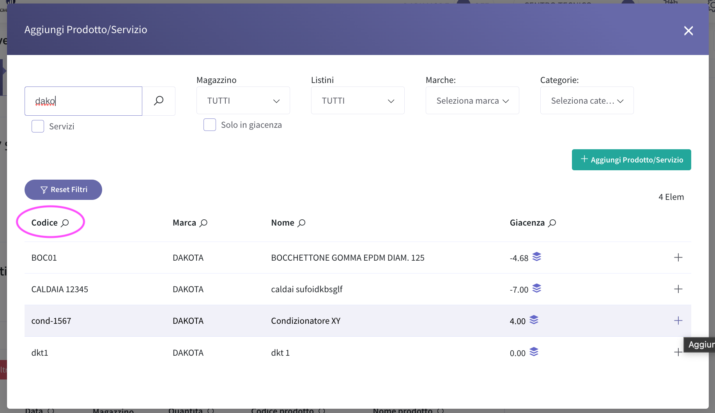
Task: Open the Magazzino dropdown
Action: point(243,101)
